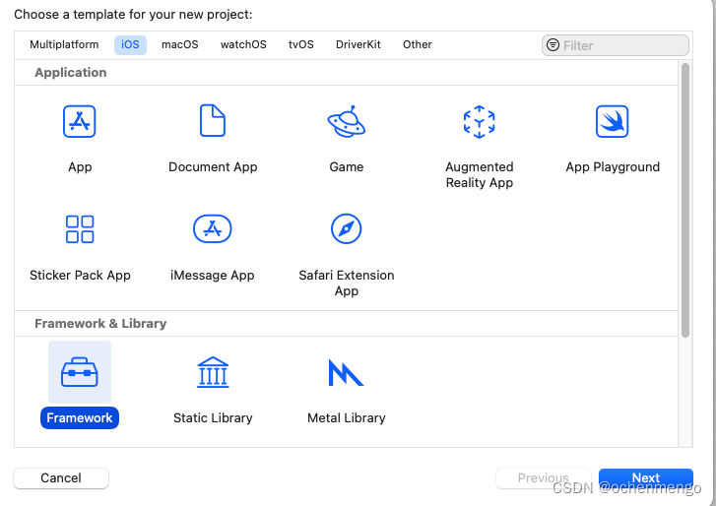Select the Safari Extension App compass icon
Viewport: 716px width, 506px height.
[x=346, y=228]
